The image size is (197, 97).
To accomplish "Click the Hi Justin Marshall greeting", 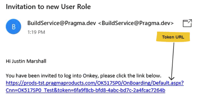I will [x=26, y=61].
